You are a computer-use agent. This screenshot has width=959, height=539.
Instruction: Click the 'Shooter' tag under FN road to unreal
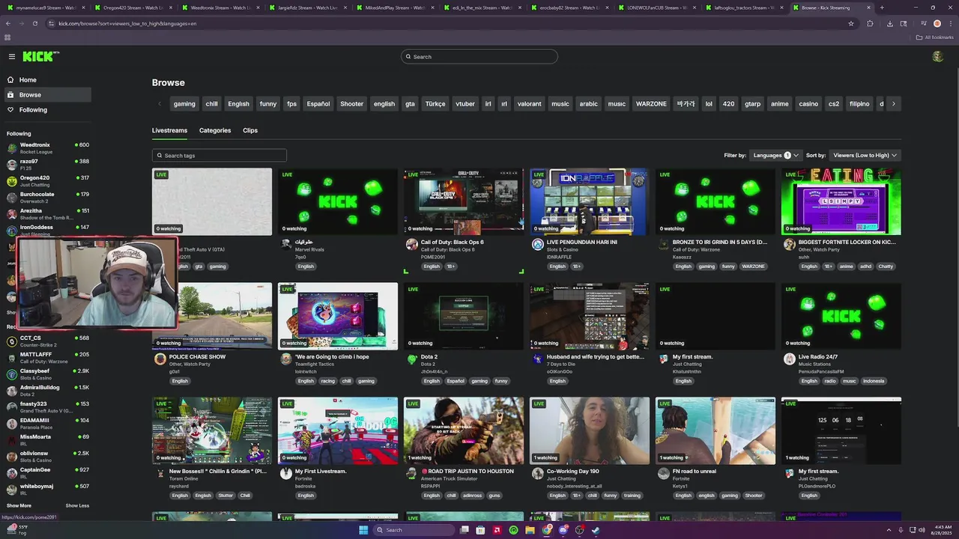coord(754,496)
